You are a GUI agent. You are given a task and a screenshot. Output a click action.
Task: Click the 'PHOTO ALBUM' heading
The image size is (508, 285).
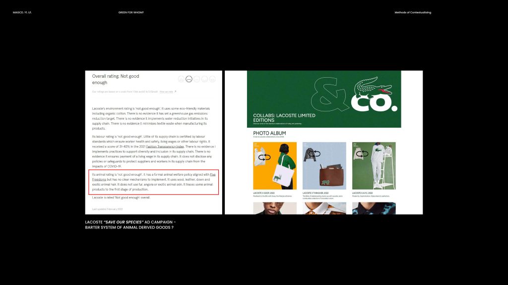[x=269, y=133]
